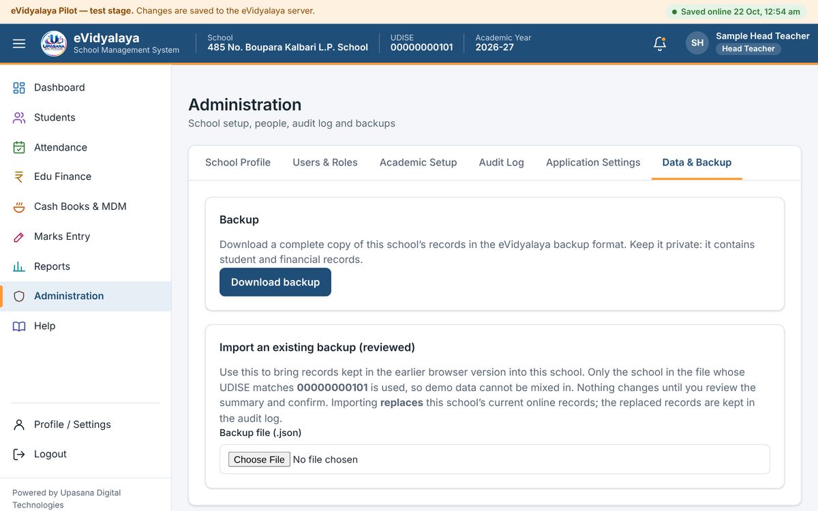The width and height of the screenshot is (818, 511).
Task: Open Dashboard from the sidebar
Action: [86, 87]
